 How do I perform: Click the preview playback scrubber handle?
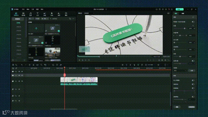99,57
